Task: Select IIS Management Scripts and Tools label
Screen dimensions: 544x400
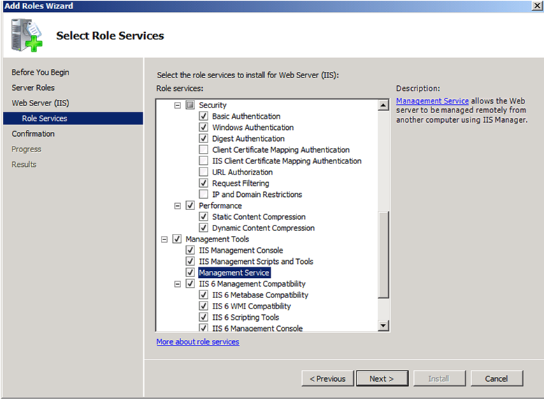Action: coord(256,262)
